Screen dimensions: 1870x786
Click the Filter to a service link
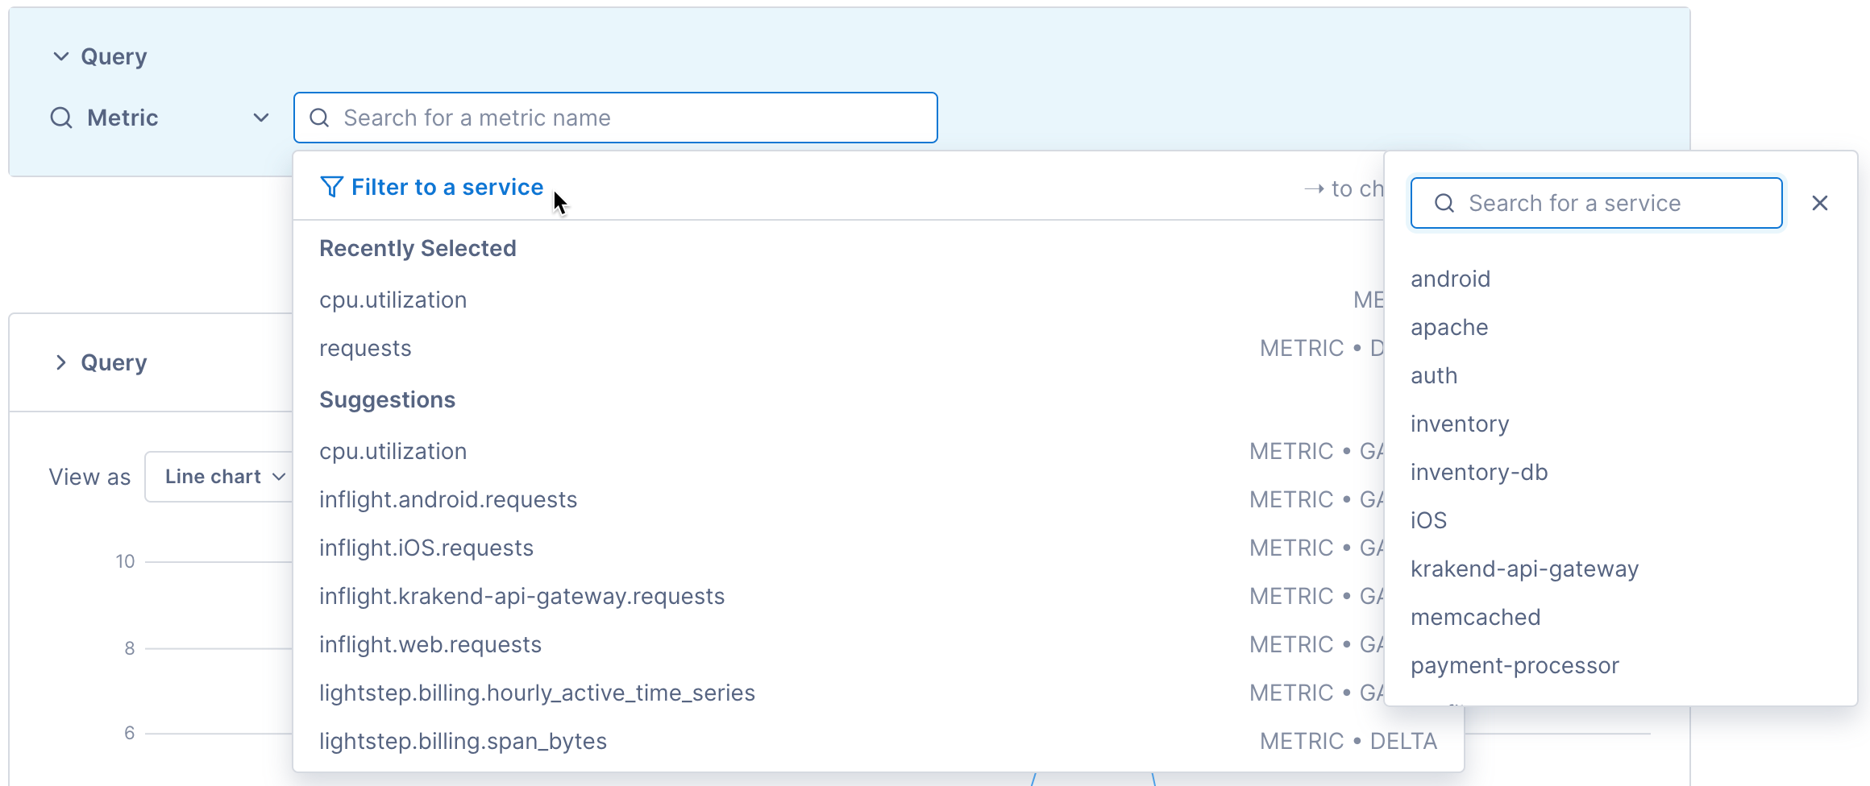447,187
